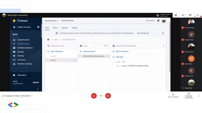Viewport: 202px width, 113px height.
Task: Switch to the Rules tab
Action: pos(55,28)
